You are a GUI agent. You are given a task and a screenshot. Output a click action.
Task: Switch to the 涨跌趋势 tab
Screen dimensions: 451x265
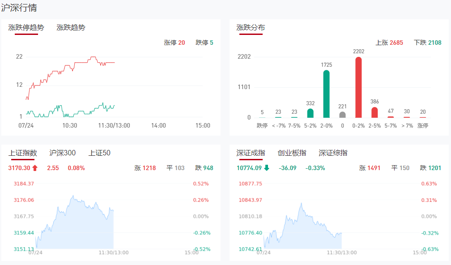[x=71, y=27]
